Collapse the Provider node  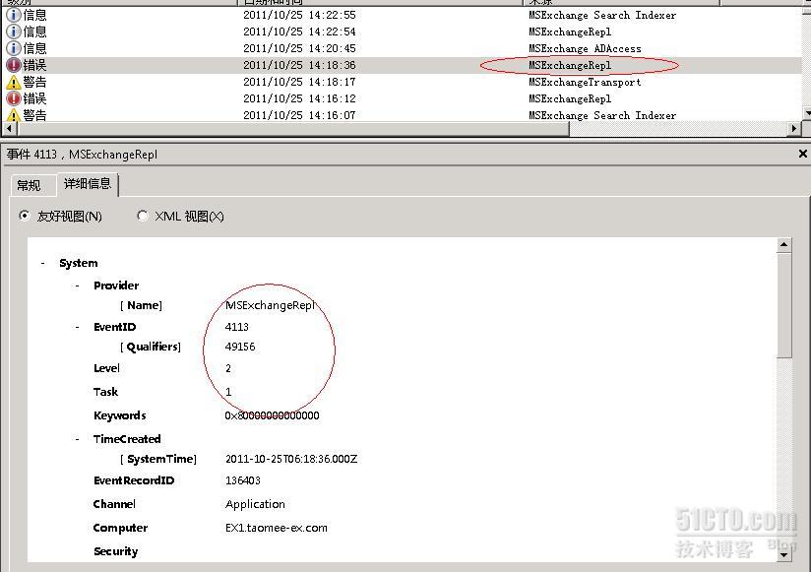coord(77,286)
